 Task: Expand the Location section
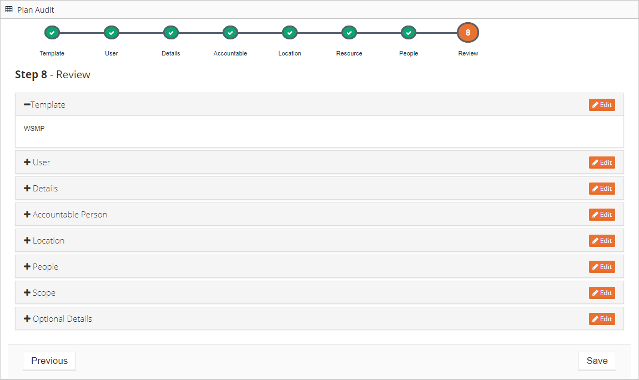(x=44, y=241)
